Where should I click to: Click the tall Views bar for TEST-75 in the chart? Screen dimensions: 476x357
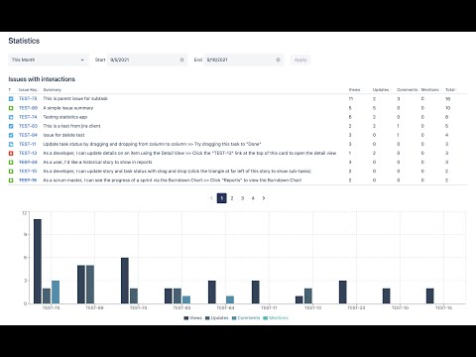tap(38, 261)
